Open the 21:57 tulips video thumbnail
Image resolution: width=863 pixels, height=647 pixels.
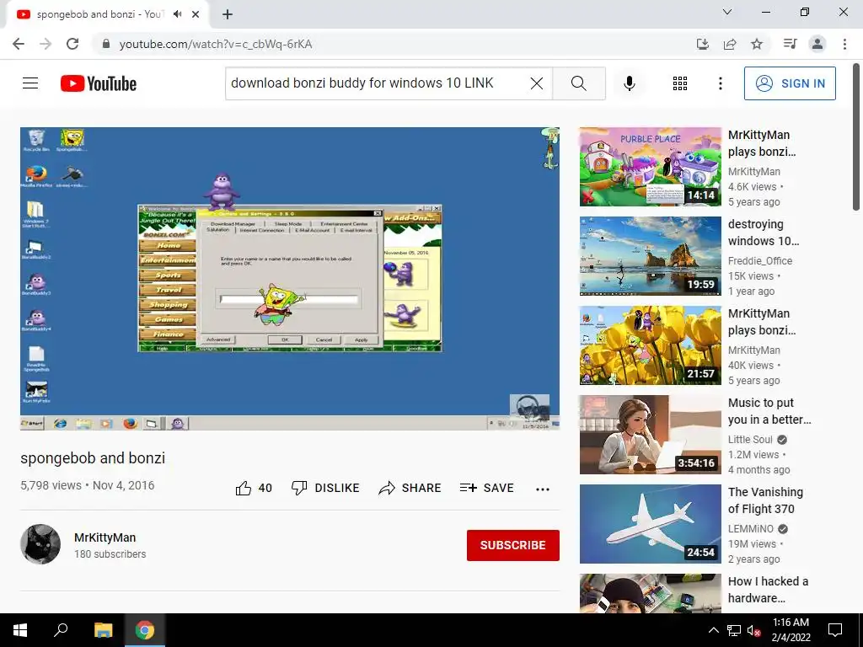pyautogui.click(x=650, y=345)
